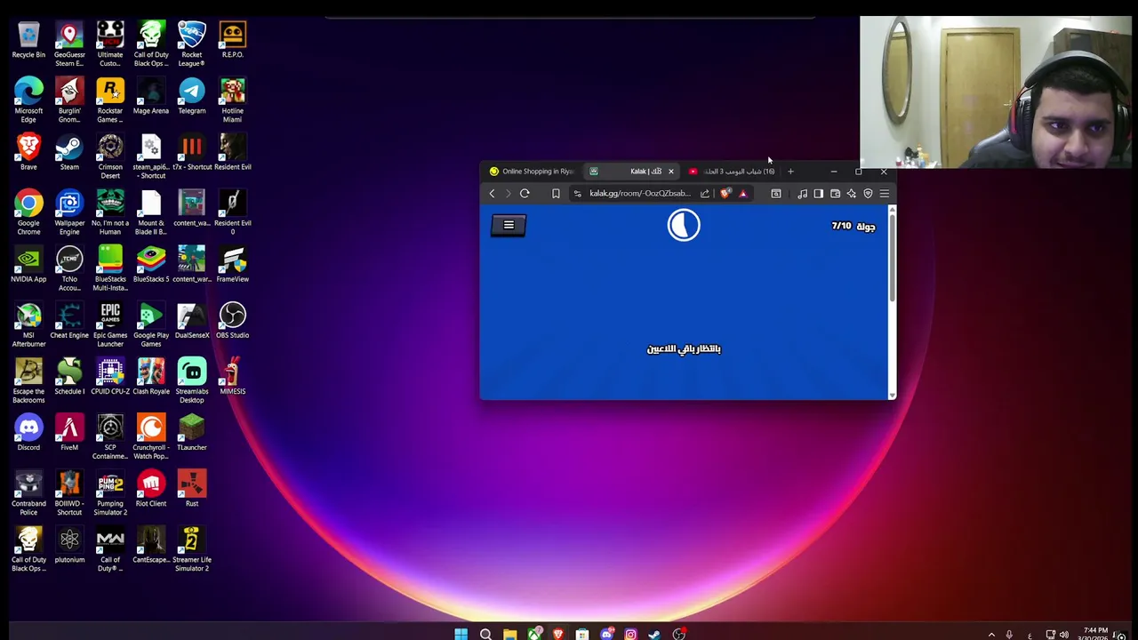Open taskbar Search
Image resolution: width=1138 pixels, height=640 pixels.
[485, 634]
